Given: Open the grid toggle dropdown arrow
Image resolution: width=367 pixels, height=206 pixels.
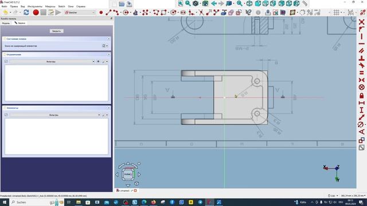Looking at the screenshot, I should [x=342, y=13].
